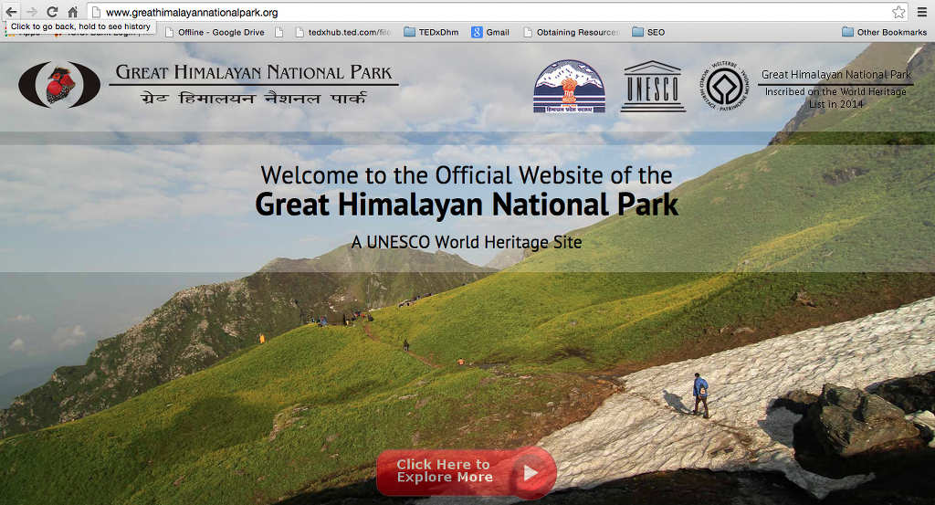This screenshot has width=935, height=505.
Task: Click the browser forward arrow
Action: point(32,12)
